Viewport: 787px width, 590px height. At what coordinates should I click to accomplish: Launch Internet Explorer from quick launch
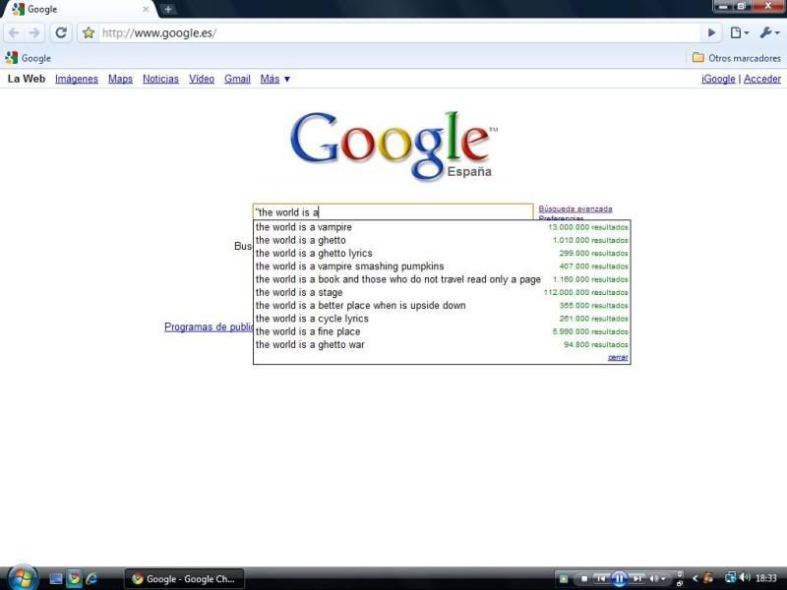pos(91,579)
